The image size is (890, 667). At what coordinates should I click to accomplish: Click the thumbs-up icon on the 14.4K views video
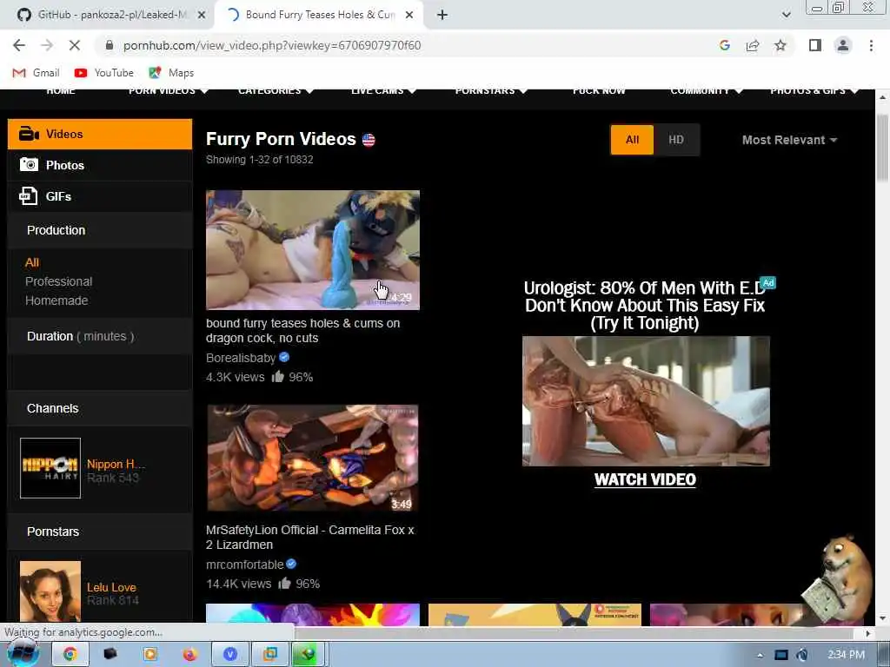[284, 583]
